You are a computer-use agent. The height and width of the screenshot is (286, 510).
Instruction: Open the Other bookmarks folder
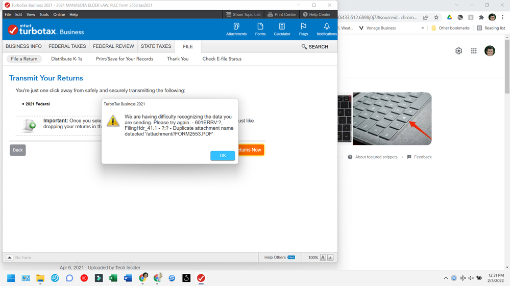coord(450,28)
